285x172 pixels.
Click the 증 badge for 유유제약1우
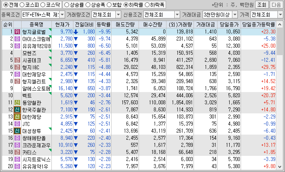(17, 166)
